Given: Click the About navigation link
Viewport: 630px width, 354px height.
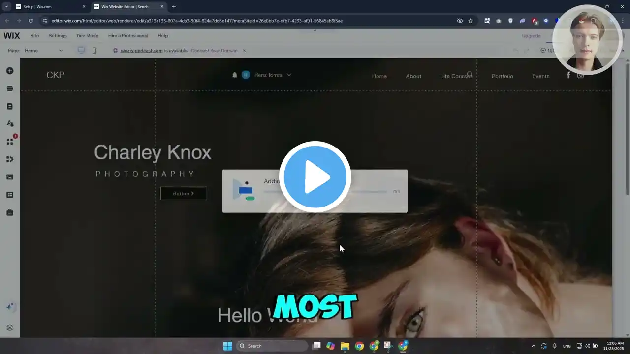Looking at the screenshot, I should point(413,76).
